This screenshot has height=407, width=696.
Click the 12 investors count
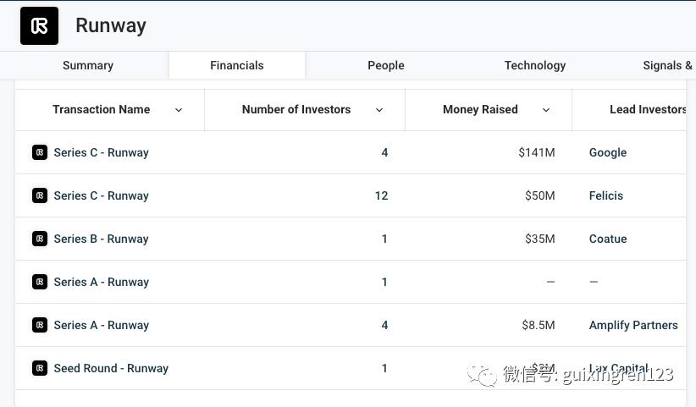click(381, 195)
